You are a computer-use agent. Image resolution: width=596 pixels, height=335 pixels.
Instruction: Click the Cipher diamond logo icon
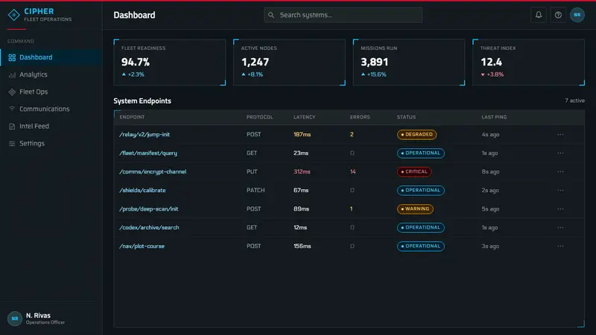[x=13, y=15]
